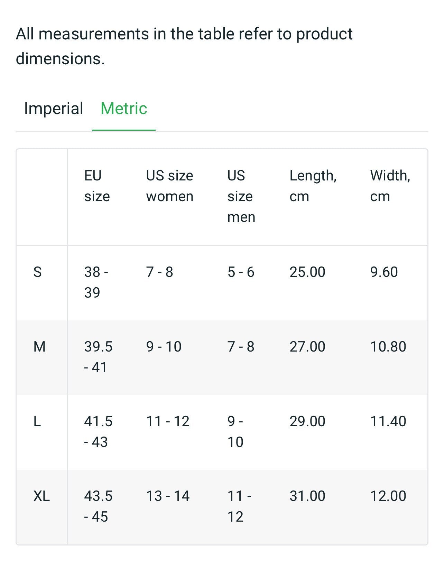Click the US size men header
Screen dimensions: 444x579
(x=241, y=196)
